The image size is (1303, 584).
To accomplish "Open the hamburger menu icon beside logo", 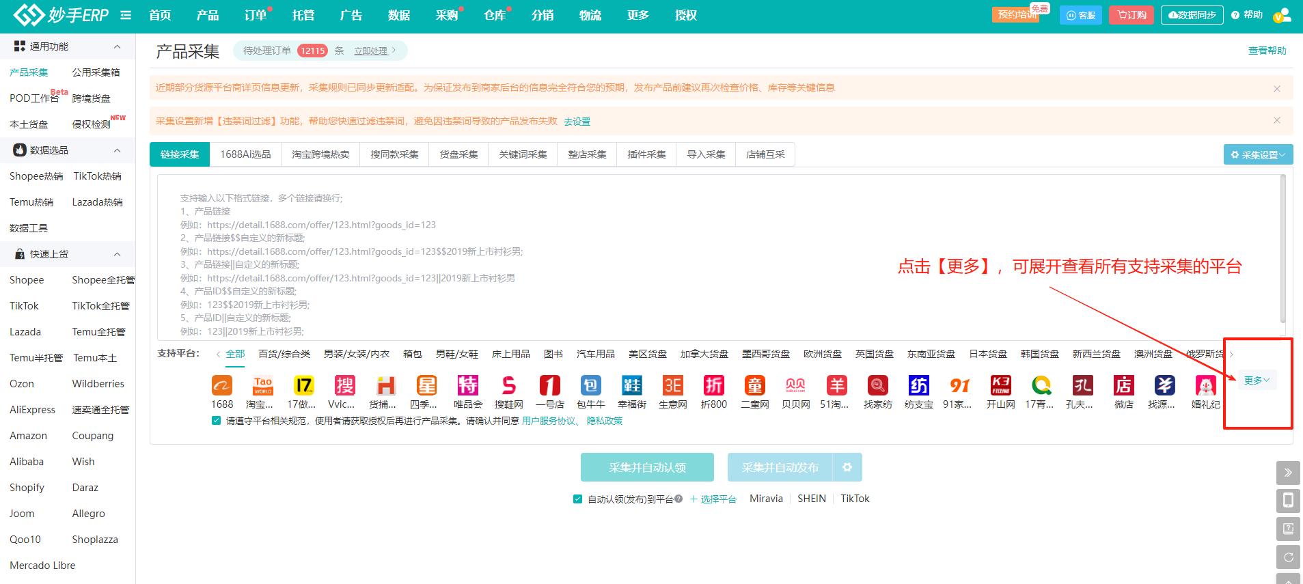I will click(x=126, y=15).
